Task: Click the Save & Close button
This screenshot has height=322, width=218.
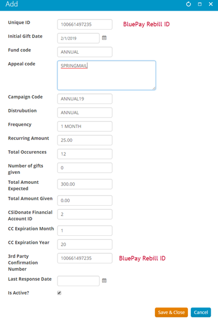Action: pos(171,312)
